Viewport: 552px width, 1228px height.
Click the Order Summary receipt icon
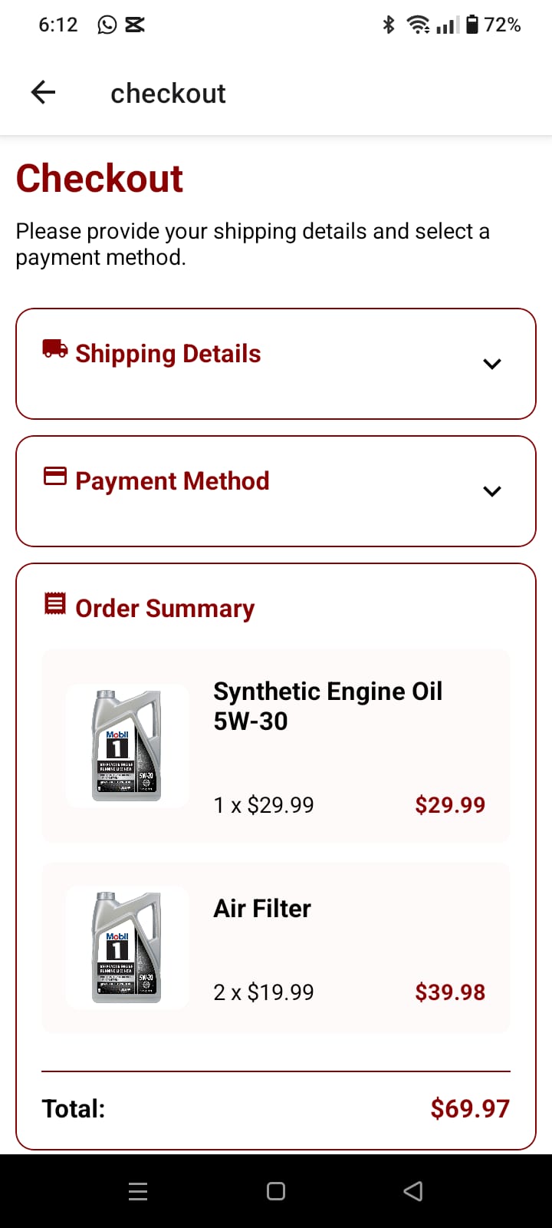pyautogui.click(x=54, y=604)
